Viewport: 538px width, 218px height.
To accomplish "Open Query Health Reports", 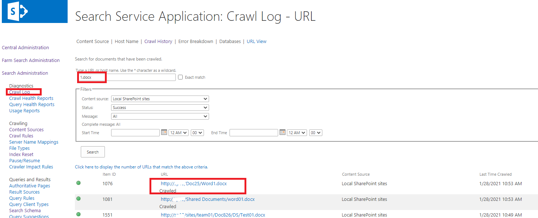I will coord(32,105).
